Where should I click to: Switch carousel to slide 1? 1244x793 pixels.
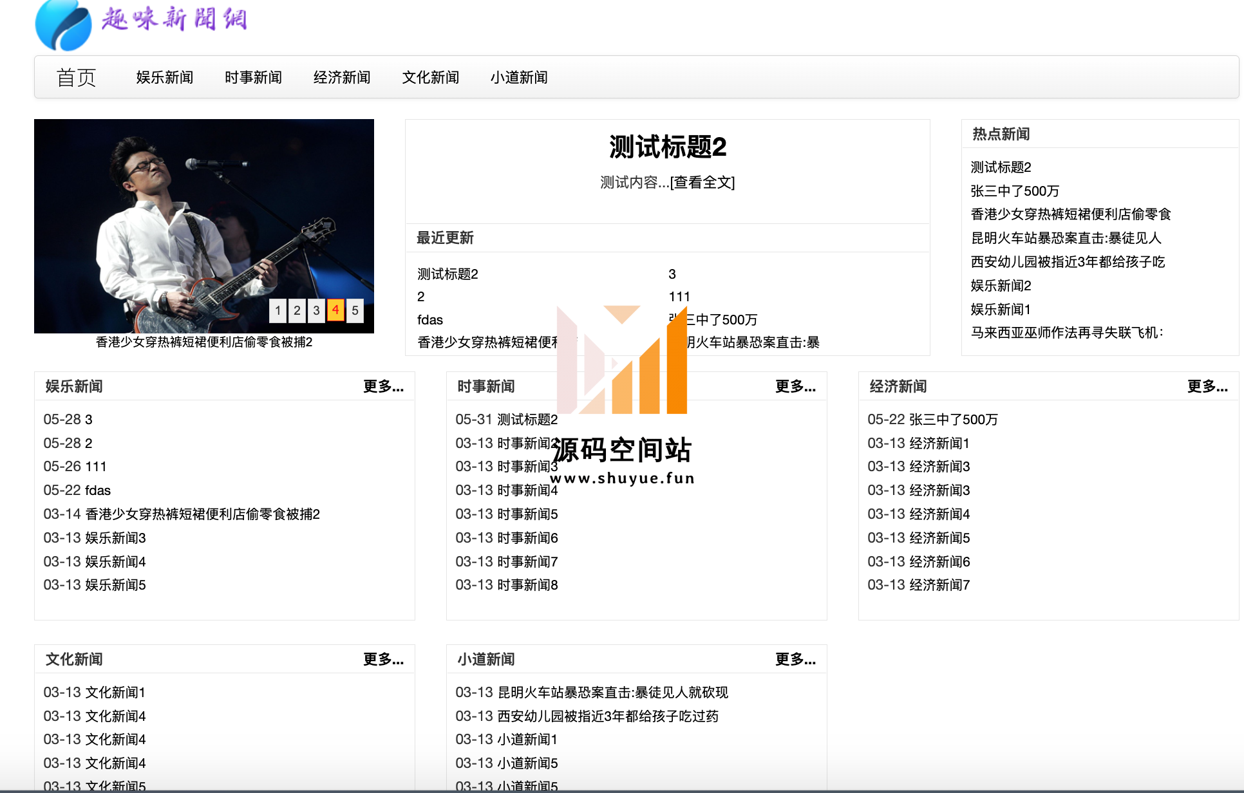click(x=278, y=310)
